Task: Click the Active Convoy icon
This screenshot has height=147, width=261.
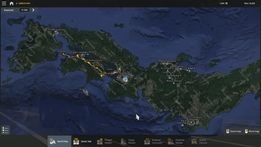Action: [194, 141]
